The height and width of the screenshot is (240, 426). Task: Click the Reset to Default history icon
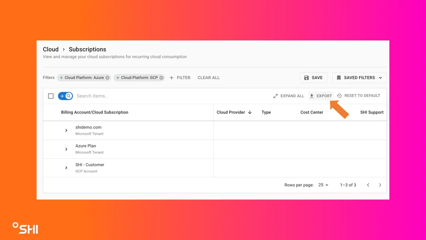tap(339, 96)
